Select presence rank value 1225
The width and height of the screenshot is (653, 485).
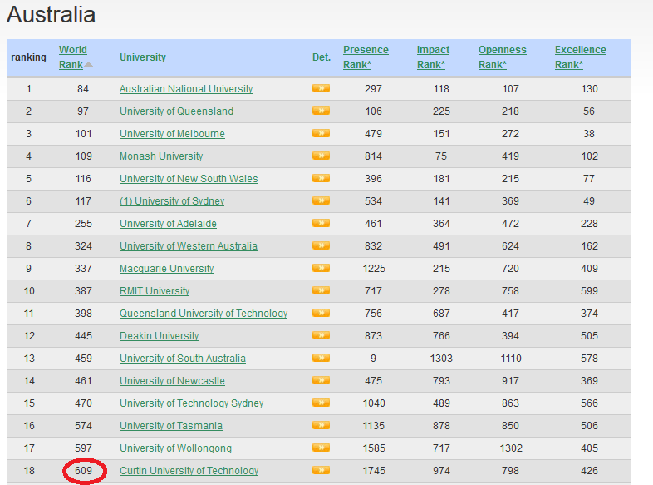click(x=374, y=269)
